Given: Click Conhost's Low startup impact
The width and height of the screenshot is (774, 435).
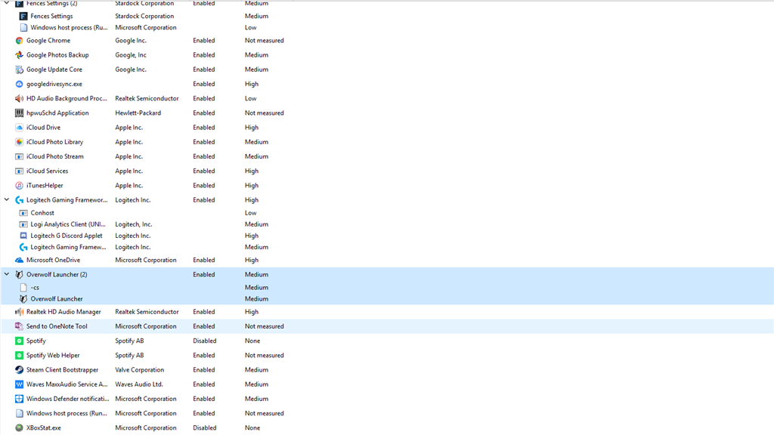Looking at the screenshot, I should tap(250, 213).
